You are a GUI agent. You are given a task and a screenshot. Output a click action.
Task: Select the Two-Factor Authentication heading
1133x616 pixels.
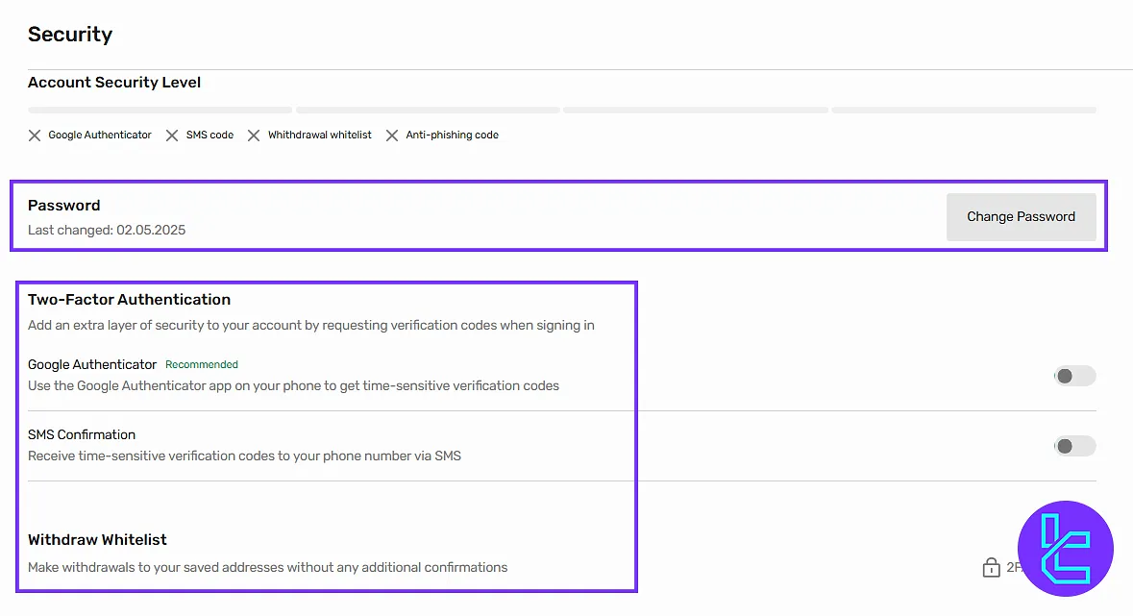(x=129, y=300)
